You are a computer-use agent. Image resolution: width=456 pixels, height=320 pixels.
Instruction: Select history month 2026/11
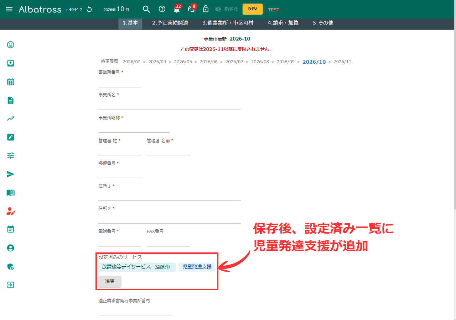coord(342,62)
